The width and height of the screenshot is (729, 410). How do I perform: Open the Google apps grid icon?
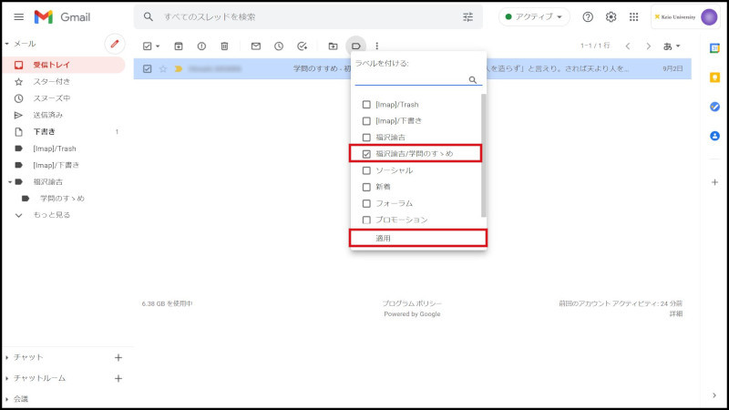click(x=634, y=17)
